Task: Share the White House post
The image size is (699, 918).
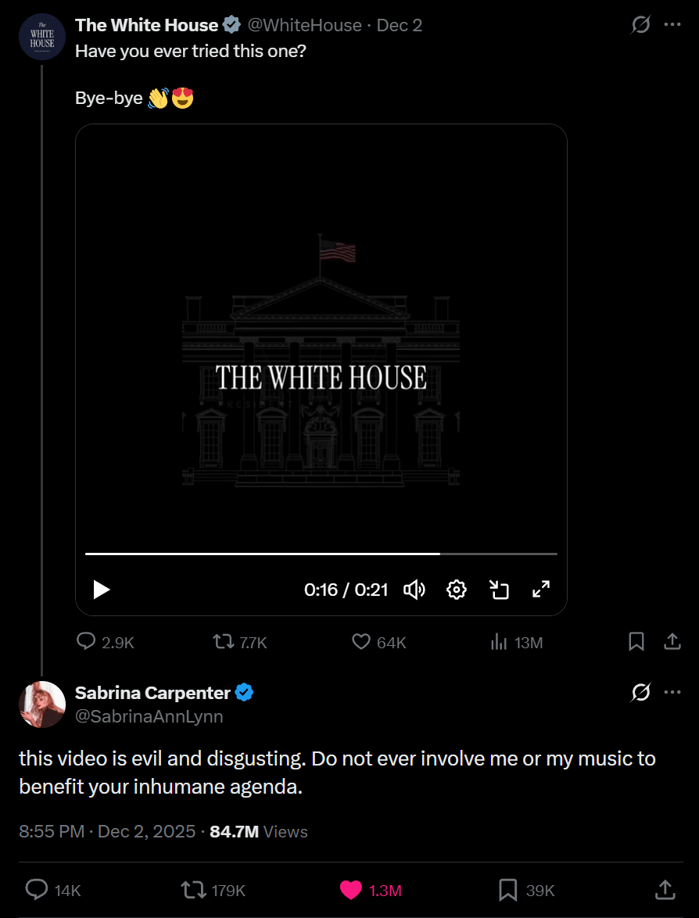Action: [672, 642]
